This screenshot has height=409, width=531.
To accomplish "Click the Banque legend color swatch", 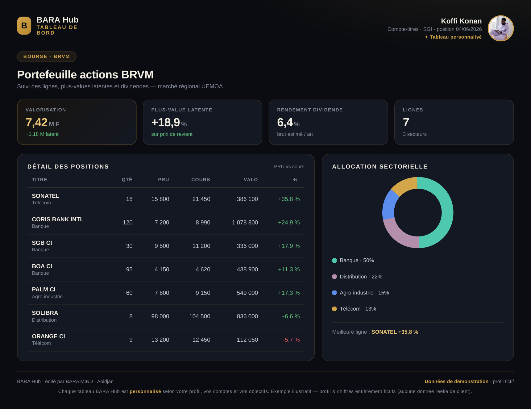I will (x=334, y=261).
